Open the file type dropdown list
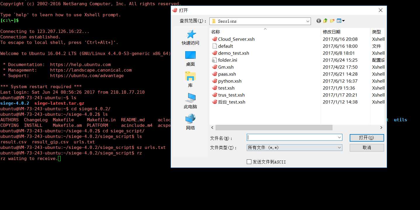 coord(339,148)
